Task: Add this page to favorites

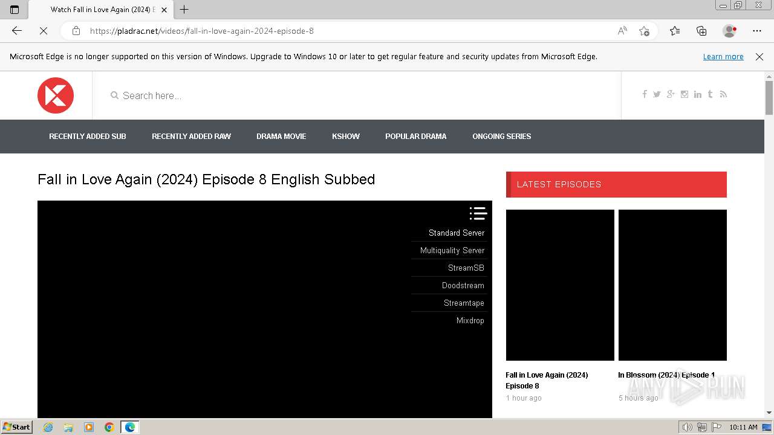Action: 645,31
